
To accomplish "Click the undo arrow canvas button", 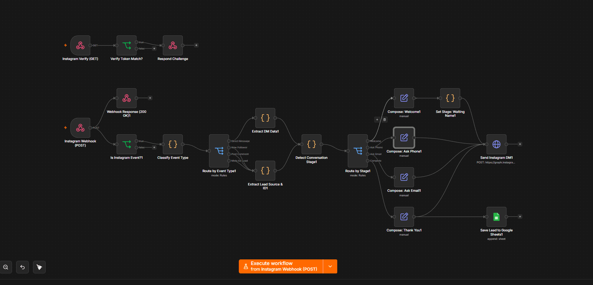I will click(x=22, y=267).
